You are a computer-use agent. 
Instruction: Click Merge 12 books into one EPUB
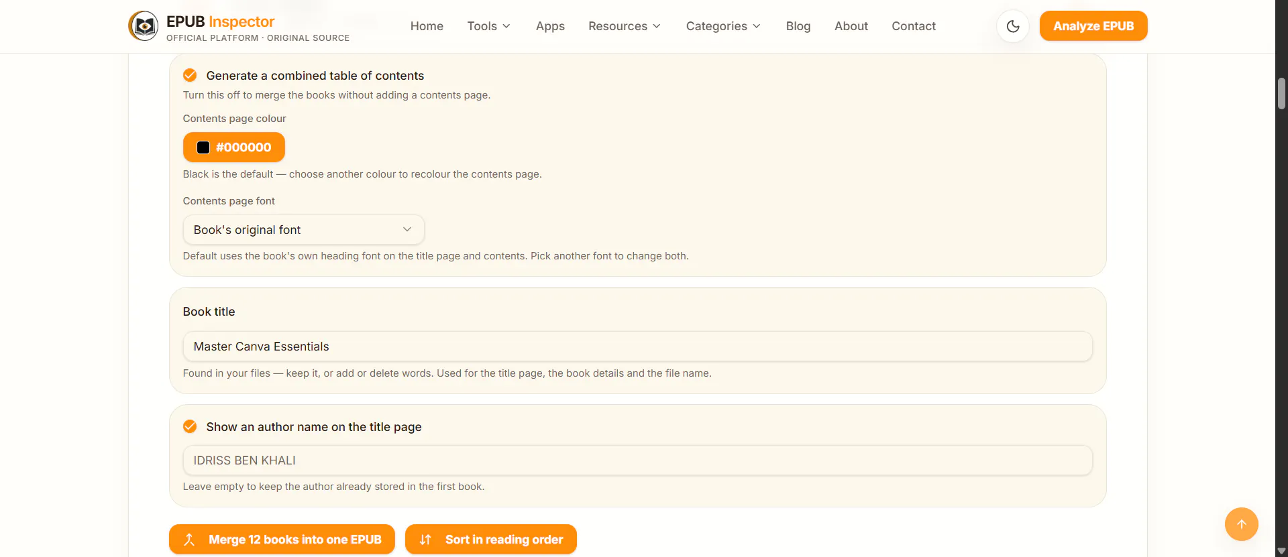click(282, 540)
